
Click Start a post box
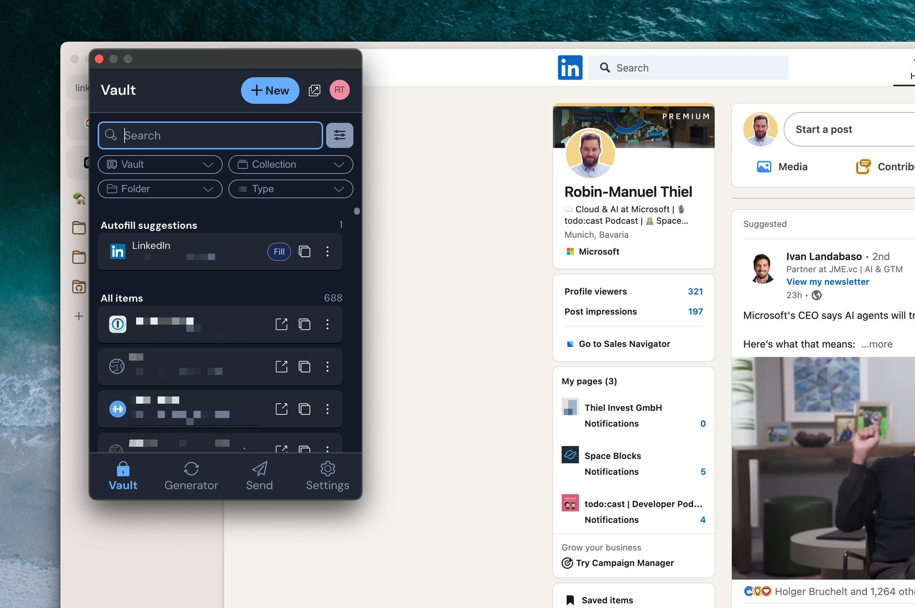point(850,129)
